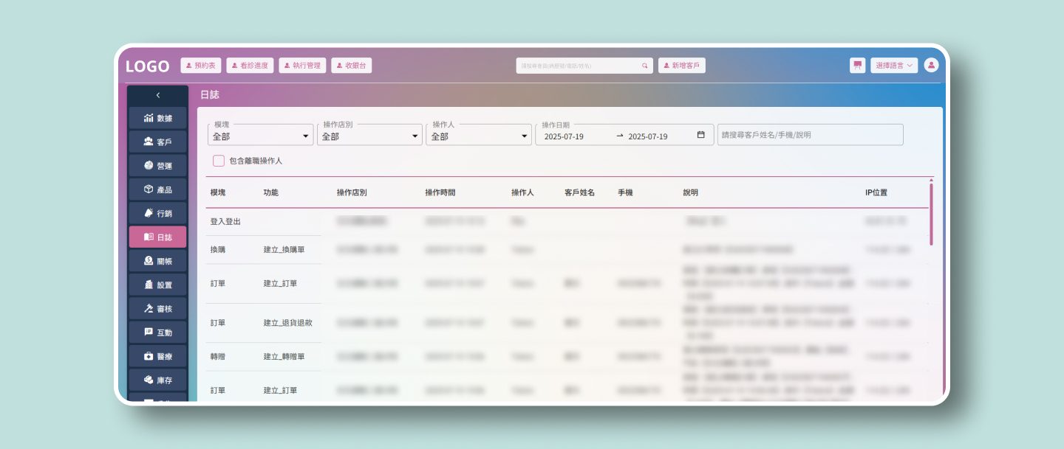Click the 請搜尋客戶姓名/手機/說明 search field
Image resolution: width=1064 pixels, height=449 pixels.
(810, 136)
